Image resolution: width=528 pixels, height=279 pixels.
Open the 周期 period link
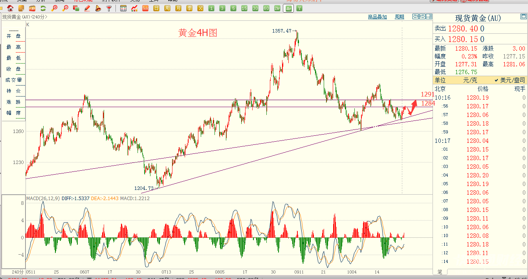[x=400, y=17]
